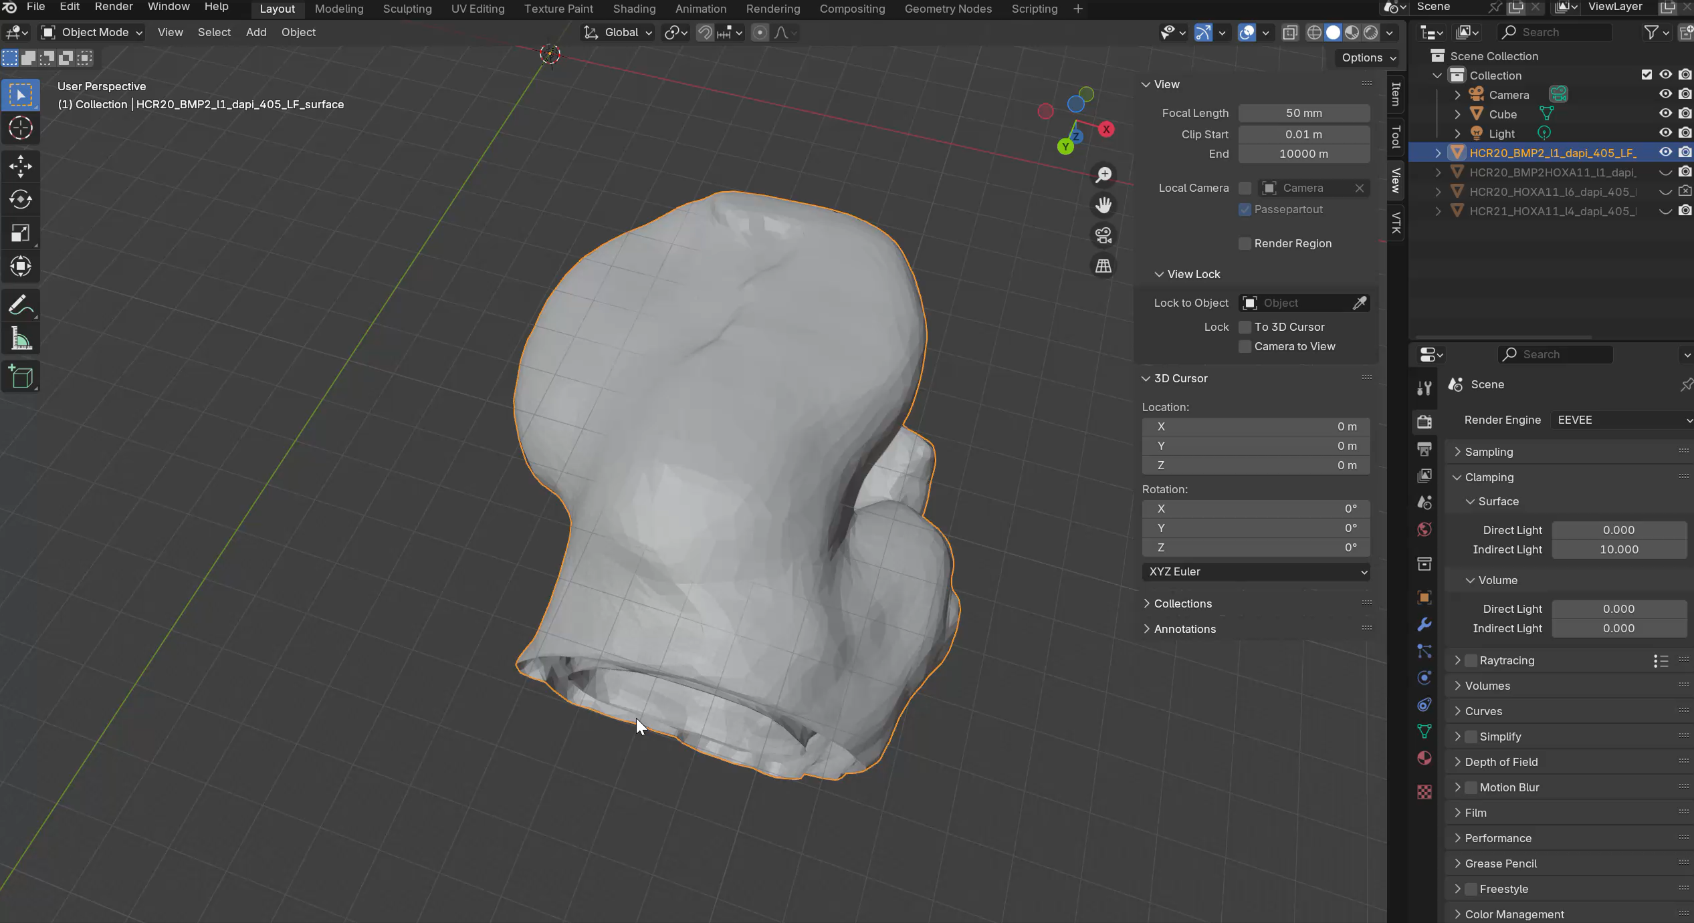Open the Item sidebar tab
Screen dimensions: 1694x923
[x=1396, y=94]
